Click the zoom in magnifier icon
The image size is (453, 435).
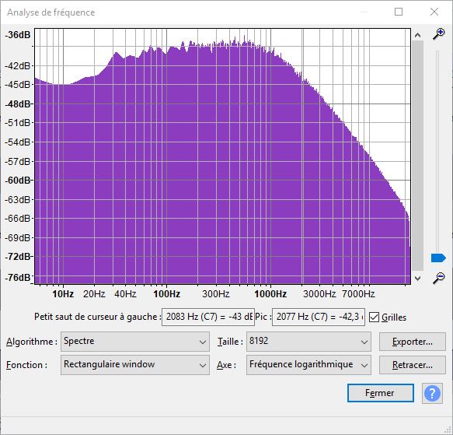pyautogui.click(x=438, y=34)
